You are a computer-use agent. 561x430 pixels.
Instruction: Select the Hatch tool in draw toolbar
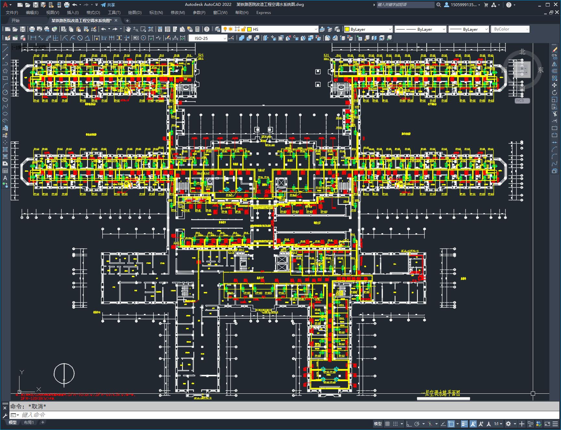point(5,149)
